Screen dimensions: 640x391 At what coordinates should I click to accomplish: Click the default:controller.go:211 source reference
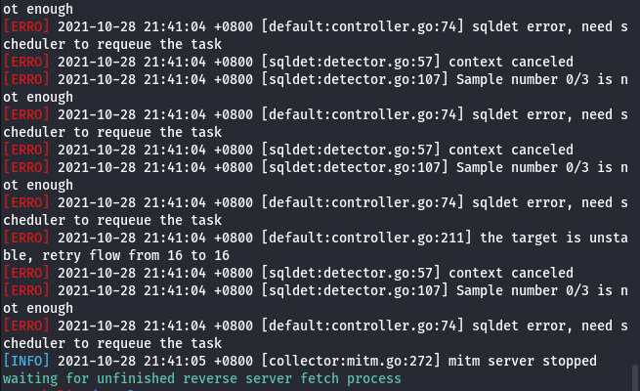pos(366,238)
